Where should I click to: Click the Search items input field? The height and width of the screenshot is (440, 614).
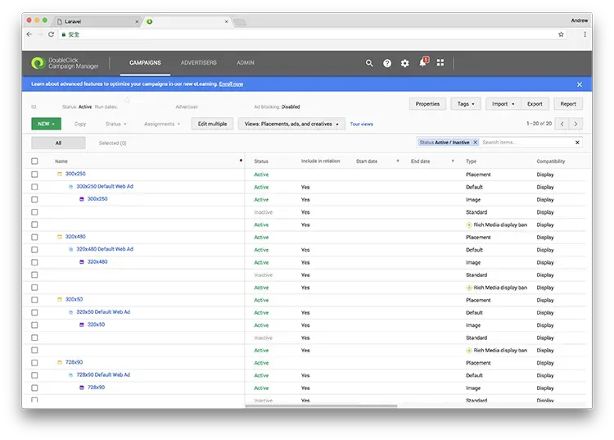(524, 143)
